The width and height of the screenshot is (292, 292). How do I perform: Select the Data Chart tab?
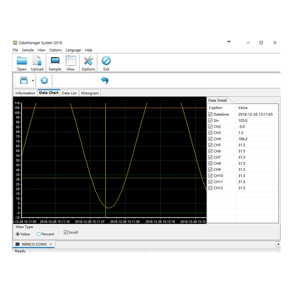[x=49, y=93]
